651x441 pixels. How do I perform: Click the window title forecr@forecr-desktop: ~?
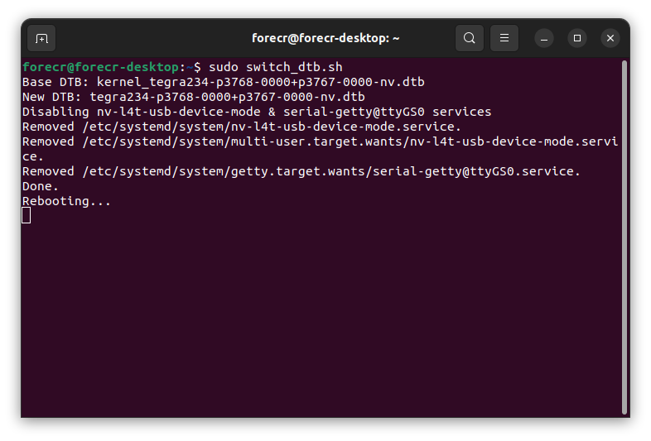point(325,38)
